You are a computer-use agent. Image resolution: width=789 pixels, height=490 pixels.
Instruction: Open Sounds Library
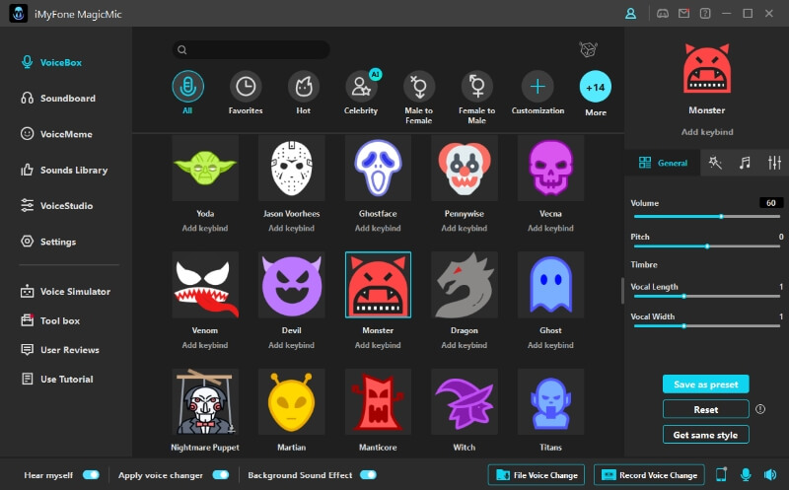pos(63,170)
